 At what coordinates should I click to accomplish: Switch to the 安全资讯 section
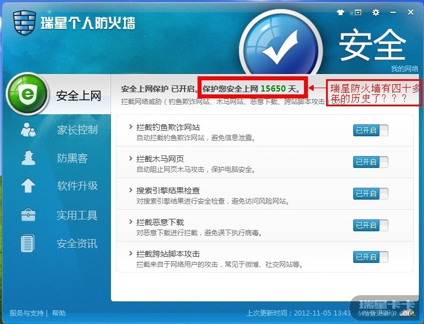(x=77, y=244)
